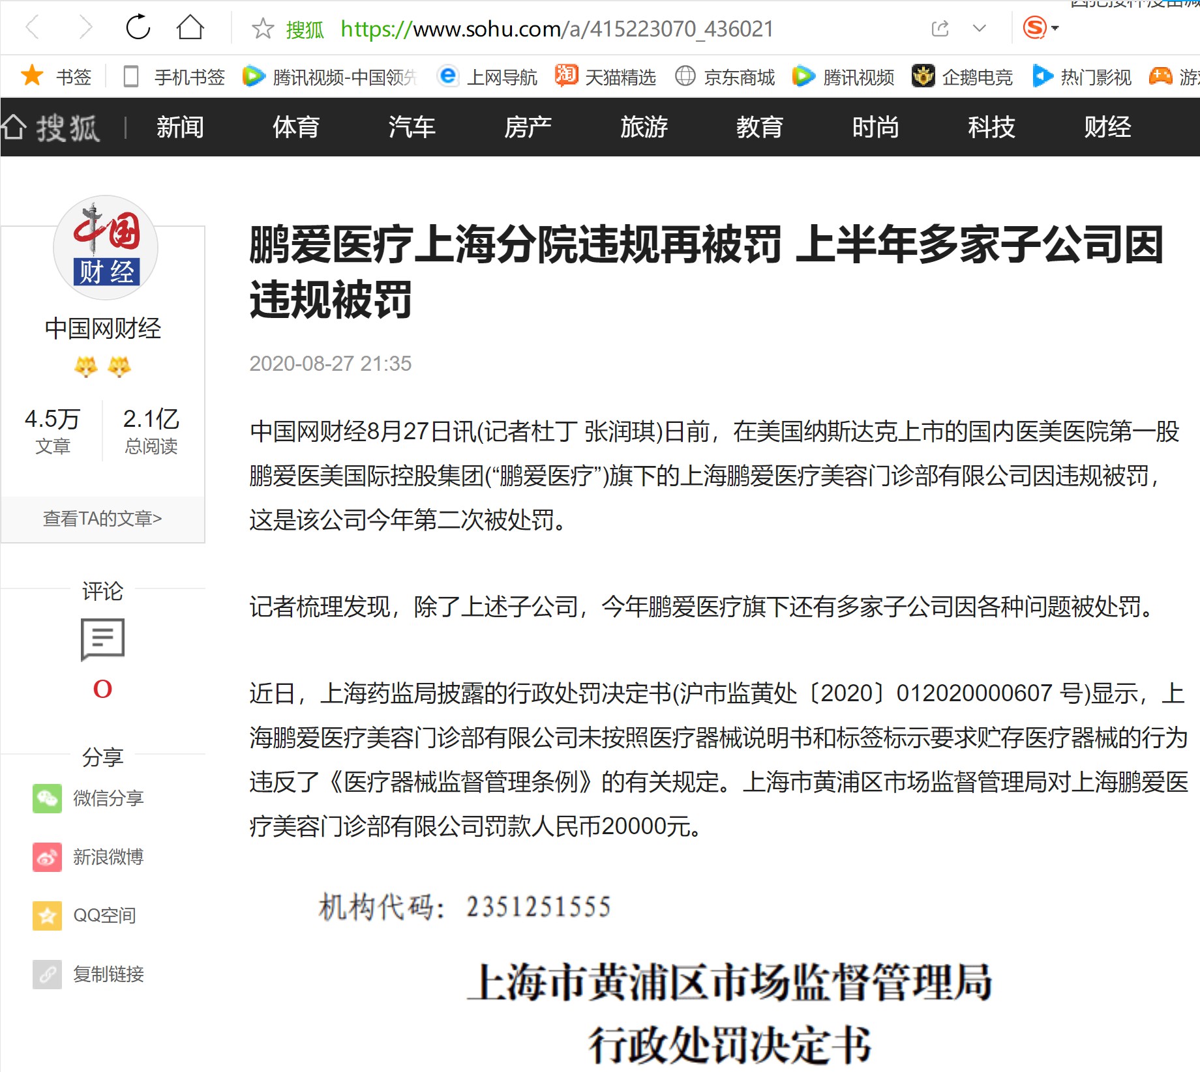Open 手机书签 mobile bookmarks
1200x1072 pixels.
pos(174,77)
